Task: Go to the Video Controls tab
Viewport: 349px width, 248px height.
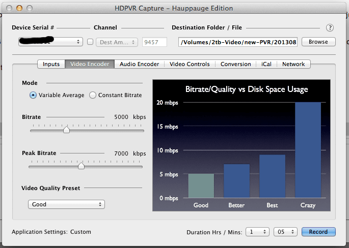Action: (190, 64)
